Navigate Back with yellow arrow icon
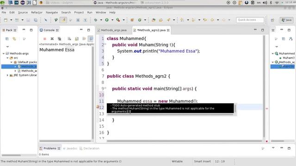 point(212,20)
